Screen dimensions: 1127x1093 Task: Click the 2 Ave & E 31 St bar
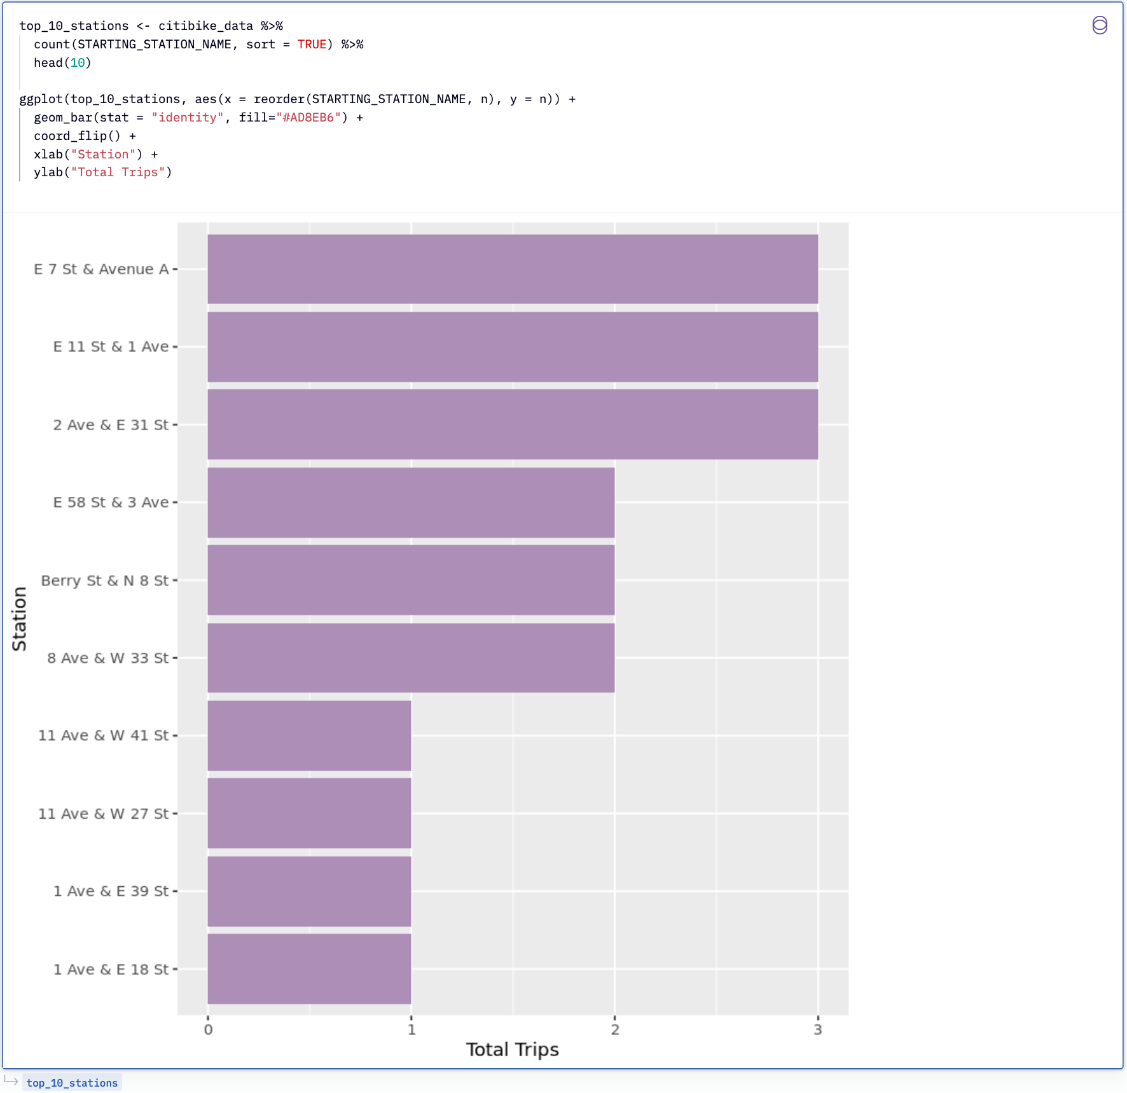point(512,424)
